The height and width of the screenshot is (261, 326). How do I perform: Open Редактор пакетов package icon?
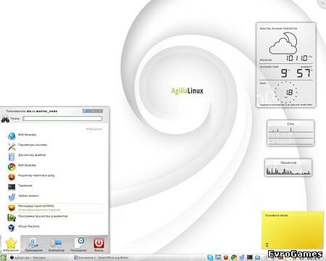[x=12, y=177]
